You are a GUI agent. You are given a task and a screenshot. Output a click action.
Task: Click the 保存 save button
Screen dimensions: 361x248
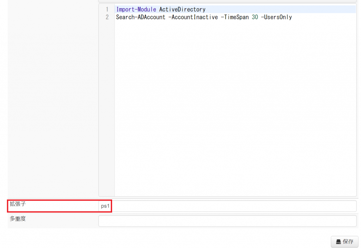[x=344, y=242]
